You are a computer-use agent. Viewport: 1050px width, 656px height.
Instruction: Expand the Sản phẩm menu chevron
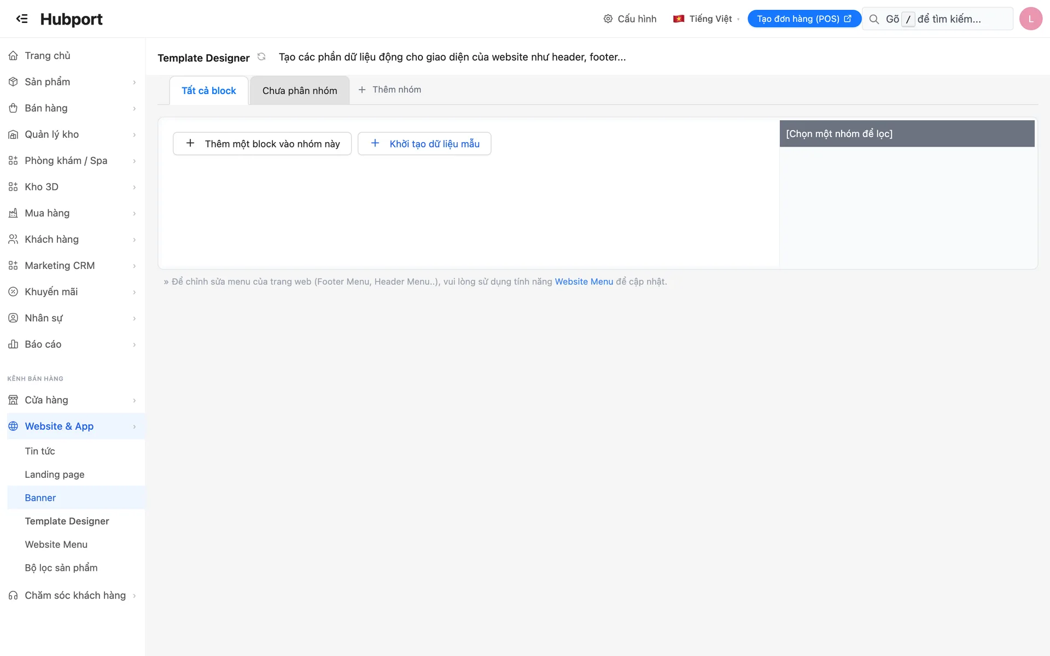(x=134, y=82)
